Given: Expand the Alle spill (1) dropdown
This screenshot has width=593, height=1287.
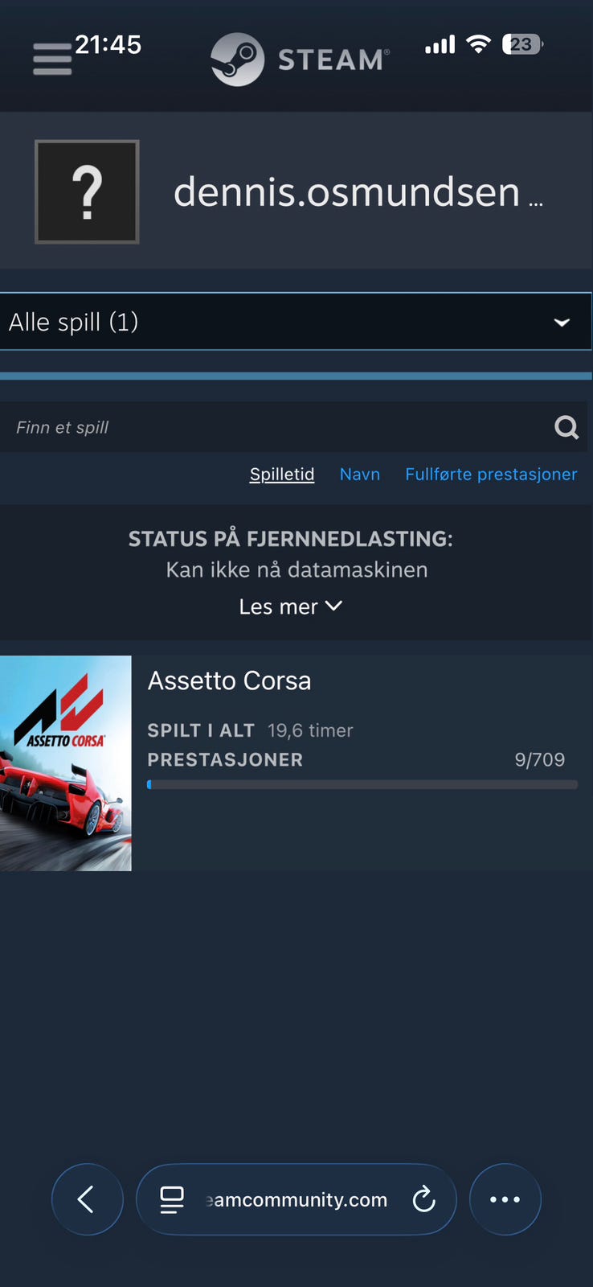Looking at the screenshot, I should pos(296,322).
